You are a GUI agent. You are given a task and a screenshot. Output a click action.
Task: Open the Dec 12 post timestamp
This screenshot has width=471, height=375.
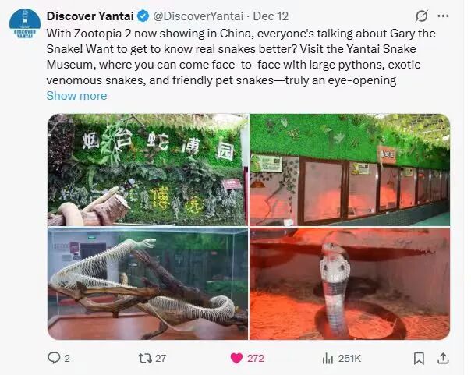[x=271, y=16]
